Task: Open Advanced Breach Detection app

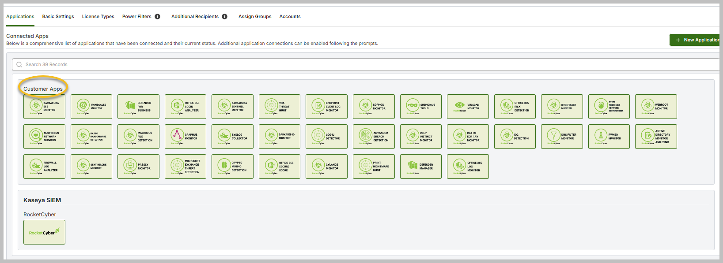Action: 374,137
